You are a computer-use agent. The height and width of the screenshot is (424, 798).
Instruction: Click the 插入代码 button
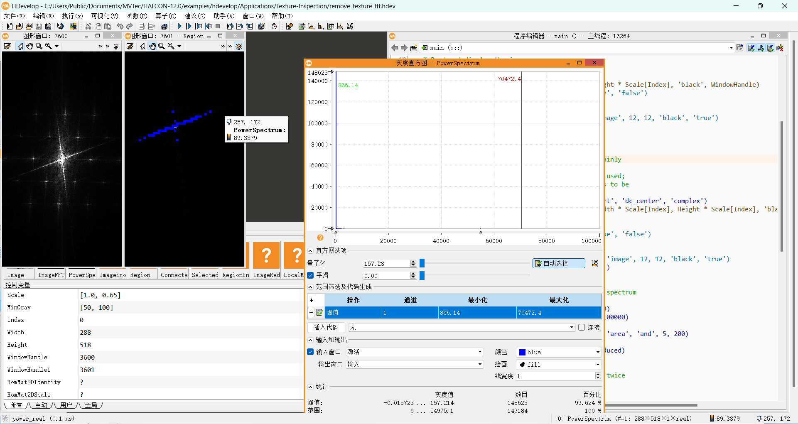pyautogui.click(x=326, y=327)
